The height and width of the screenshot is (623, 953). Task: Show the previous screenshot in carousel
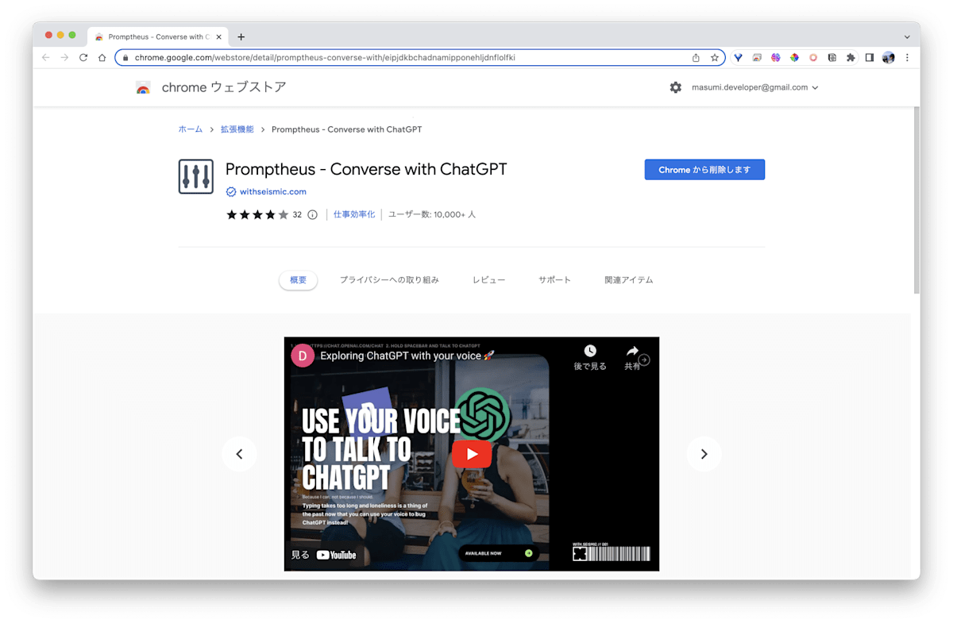239,454
